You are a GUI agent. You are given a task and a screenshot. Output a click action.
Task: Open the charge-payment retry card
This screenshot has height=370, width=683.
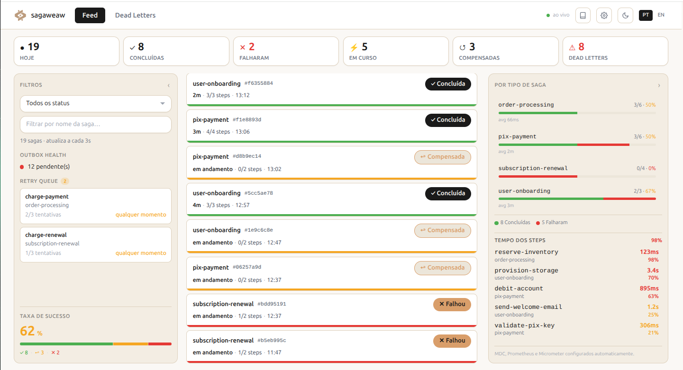[x=96, y=206]
